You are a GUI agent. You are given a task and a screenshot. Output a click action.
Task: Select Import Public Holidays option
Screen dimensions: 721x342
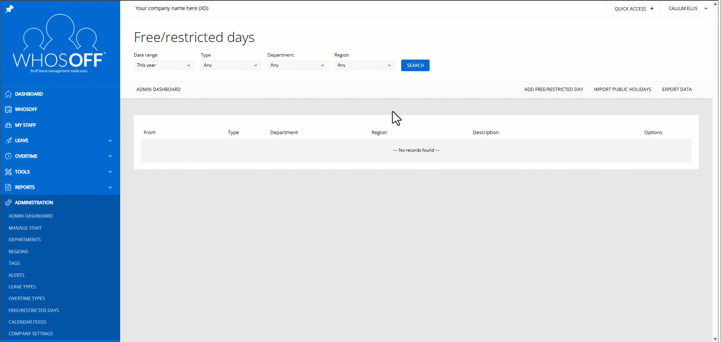click(x=622, y=90)
